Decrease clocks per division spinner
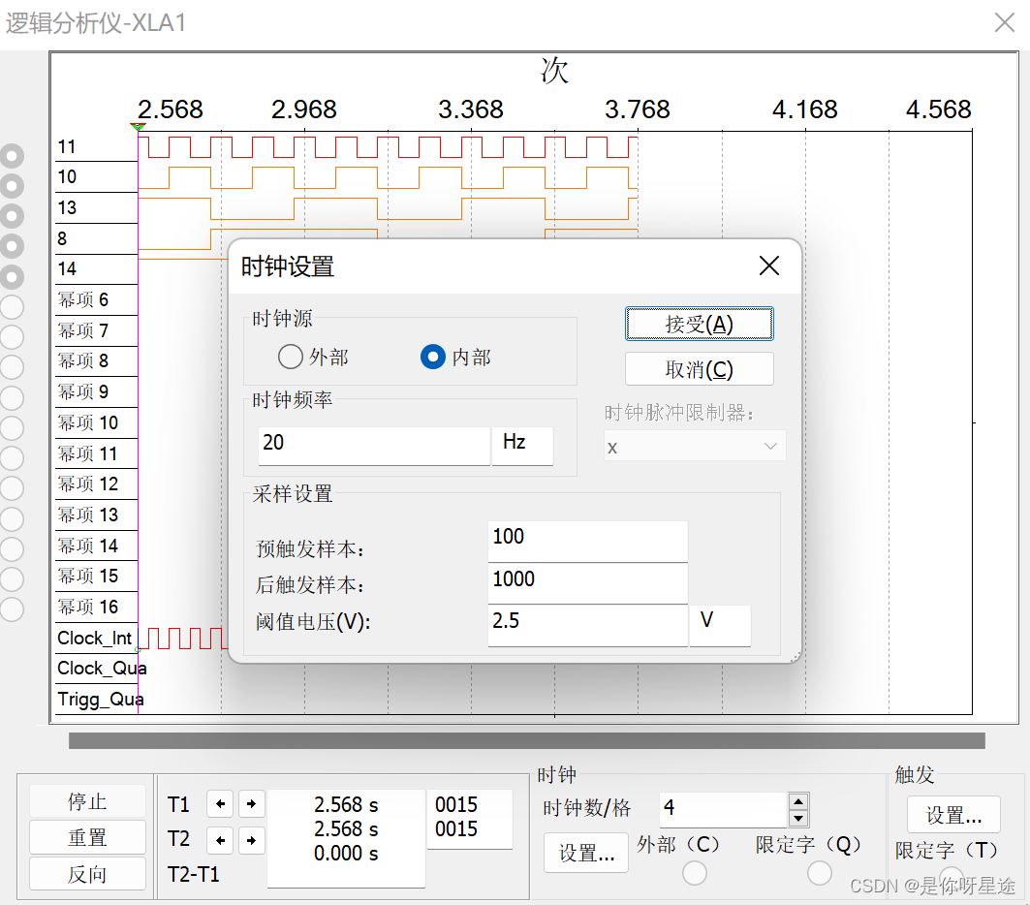 [x=798, y=819]
